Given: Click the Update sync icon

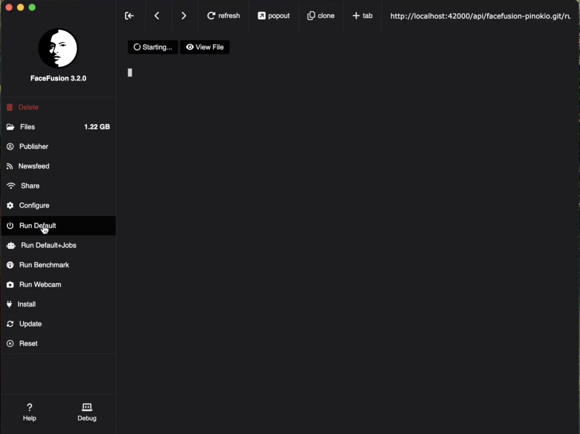Looking at the screenshot, I should [x=10, y=324].
